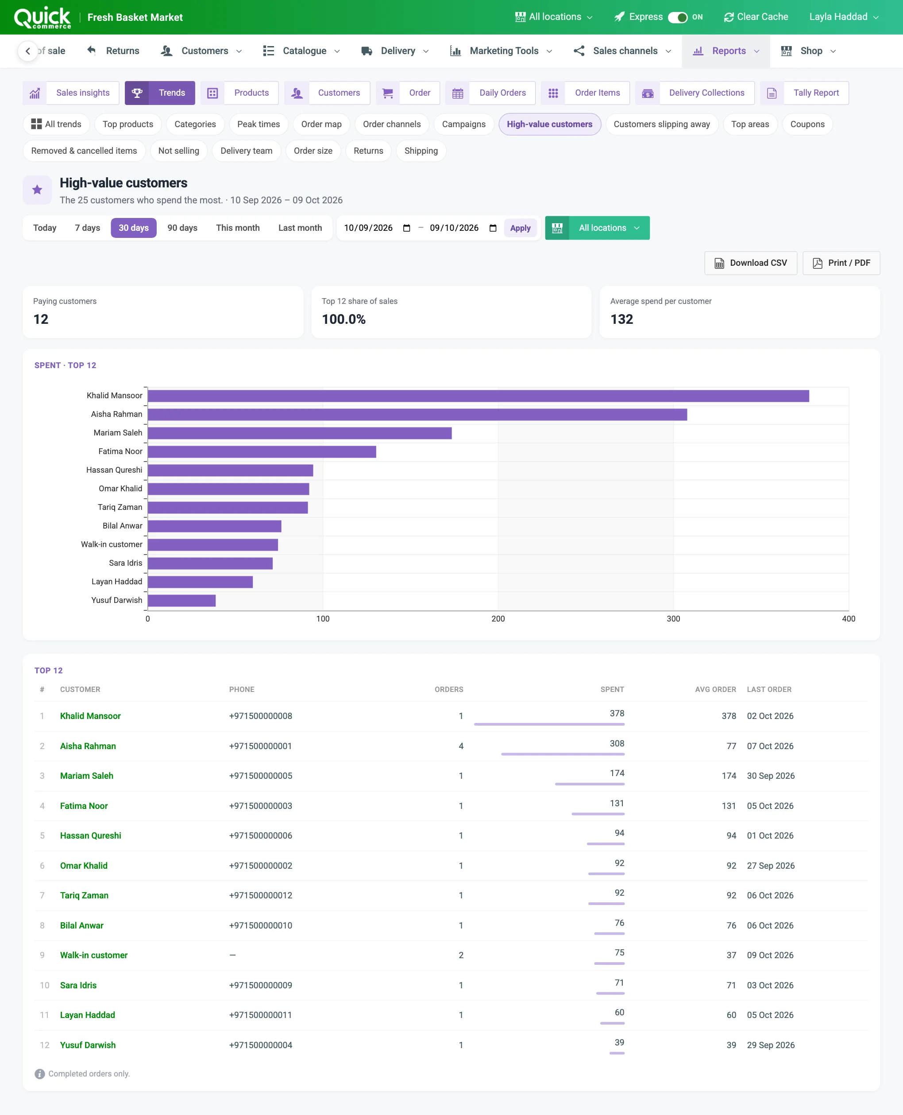Open the header All locations dropdown
The height and width of the screenshot is (1115, 903).
[x=553, y=17]
